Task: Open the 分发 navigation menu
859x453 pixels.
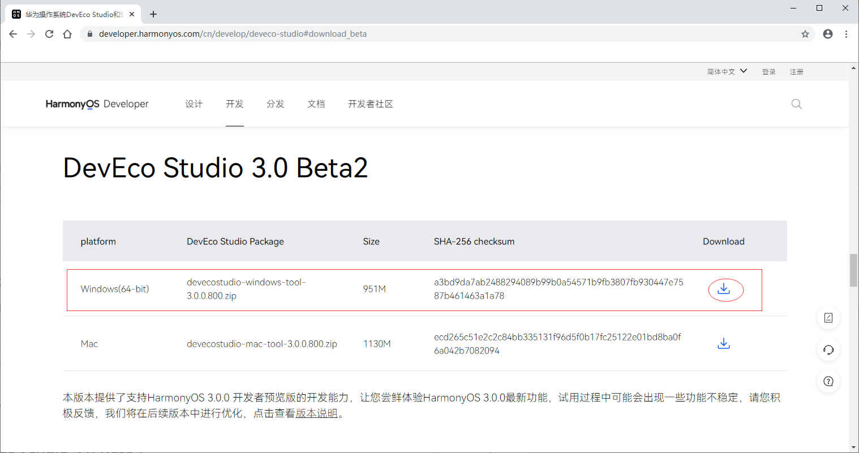Action: click(x=276, y=104)
